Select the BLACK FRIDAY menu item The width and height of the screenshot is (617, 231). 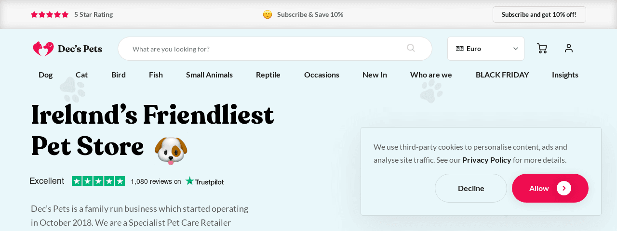click(502, 75)
